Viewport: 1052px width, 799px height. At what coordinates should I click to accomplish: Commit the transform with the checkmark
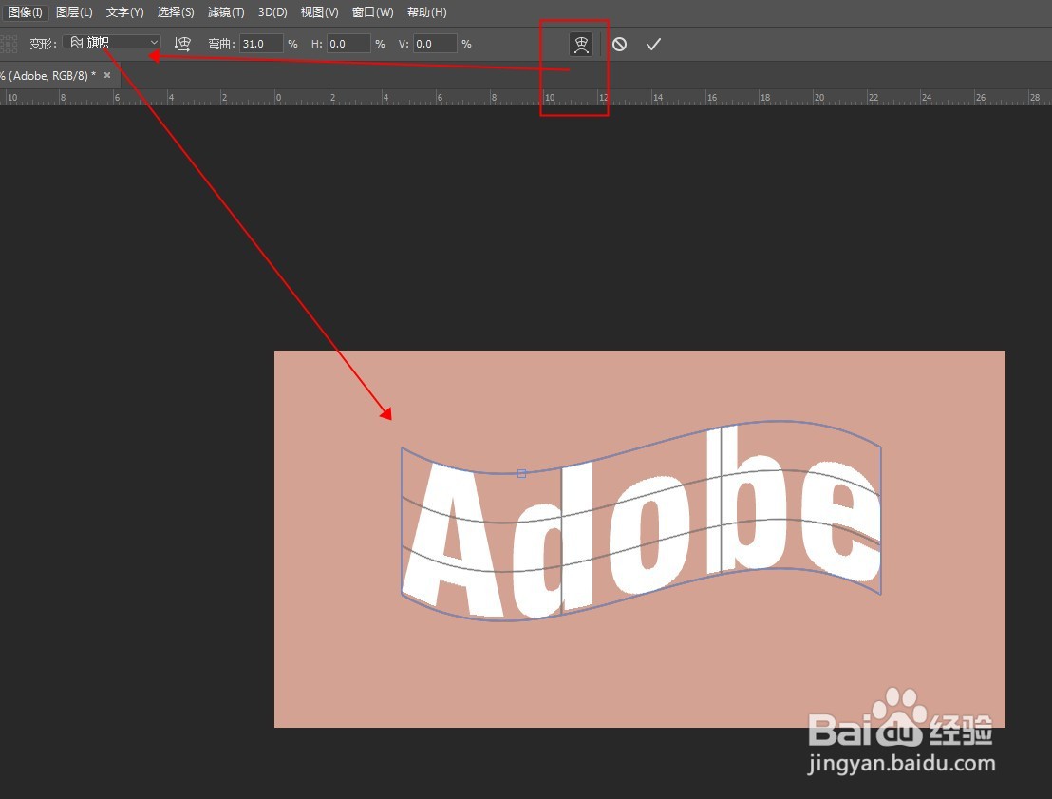[653, 45]
